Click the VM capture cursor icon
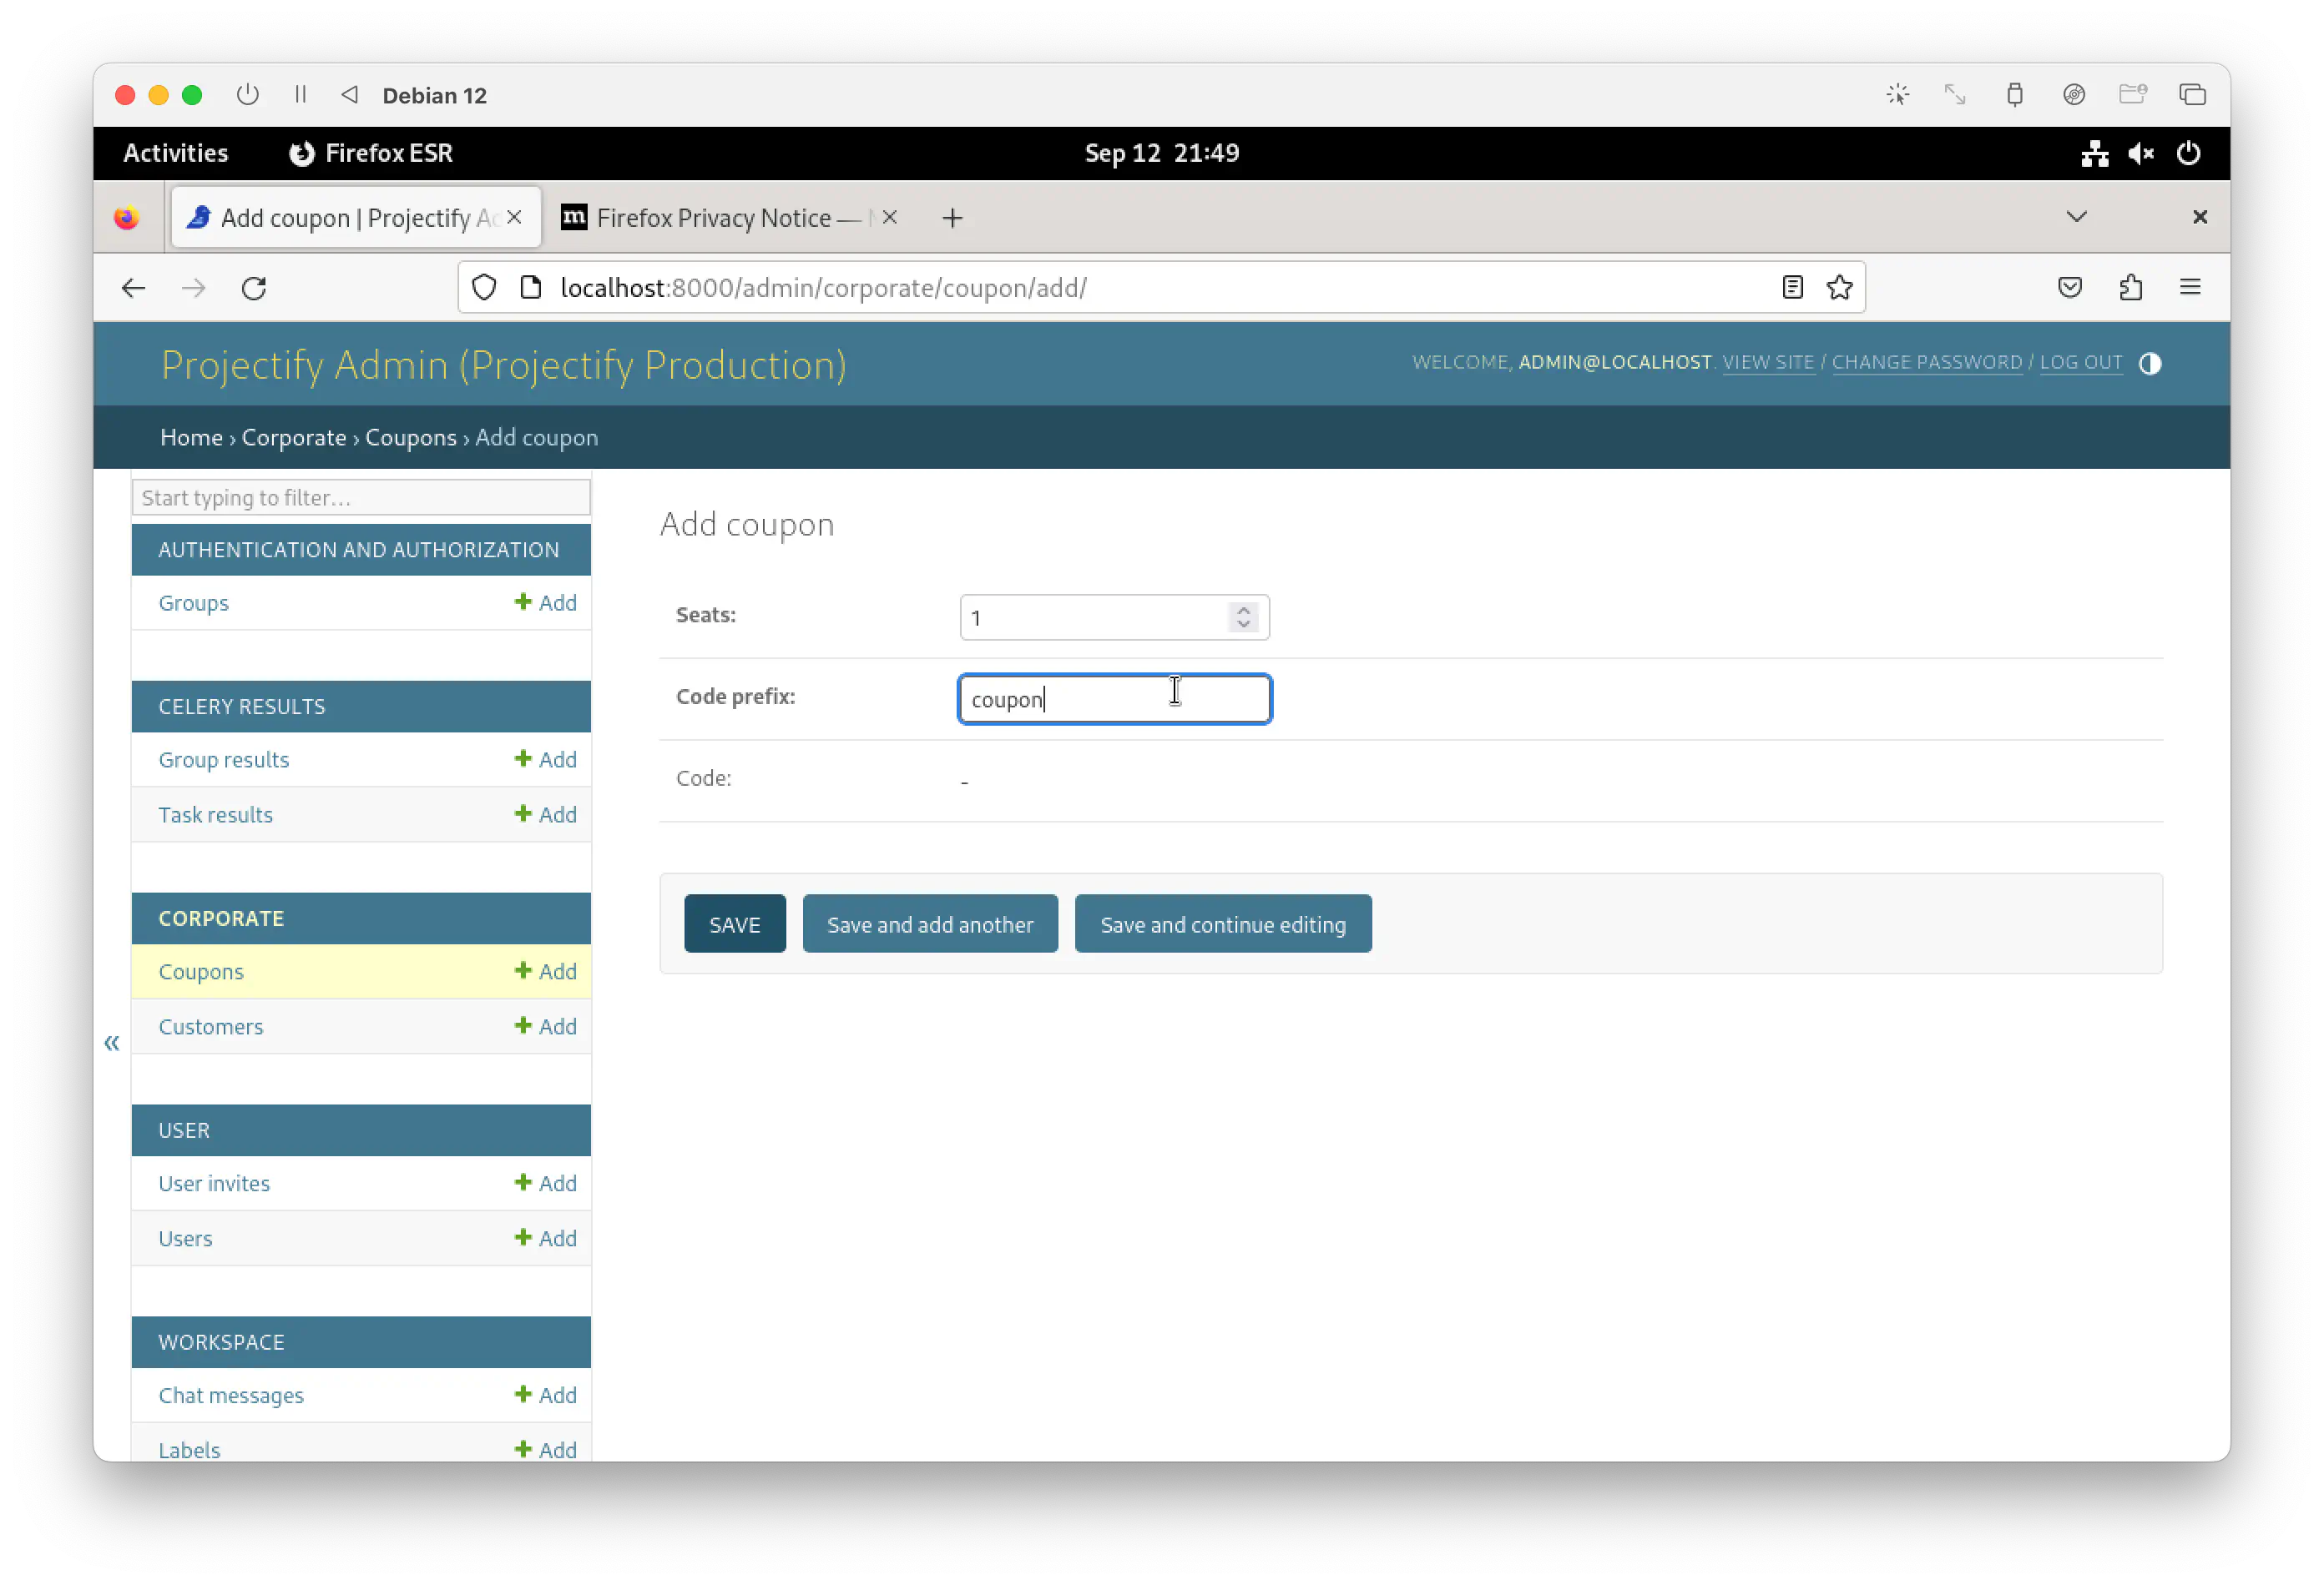 tap(1897, 95)
